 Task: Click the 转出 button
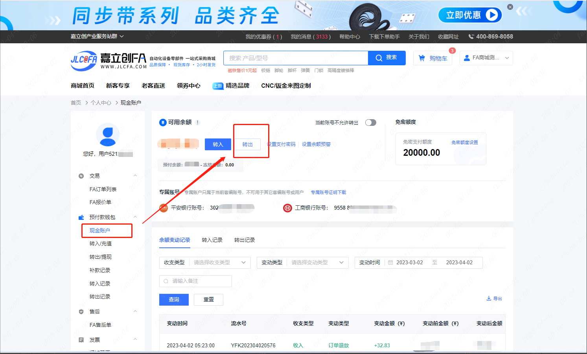pyautogui.click(x=247, y=144)
